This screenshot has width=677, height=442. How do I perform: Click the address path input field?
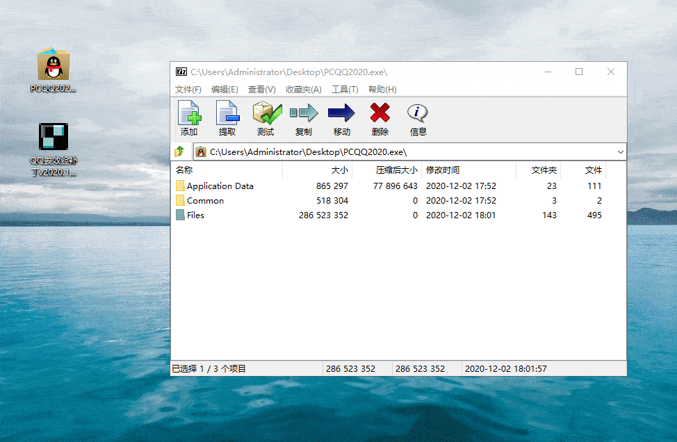(409, 152)
